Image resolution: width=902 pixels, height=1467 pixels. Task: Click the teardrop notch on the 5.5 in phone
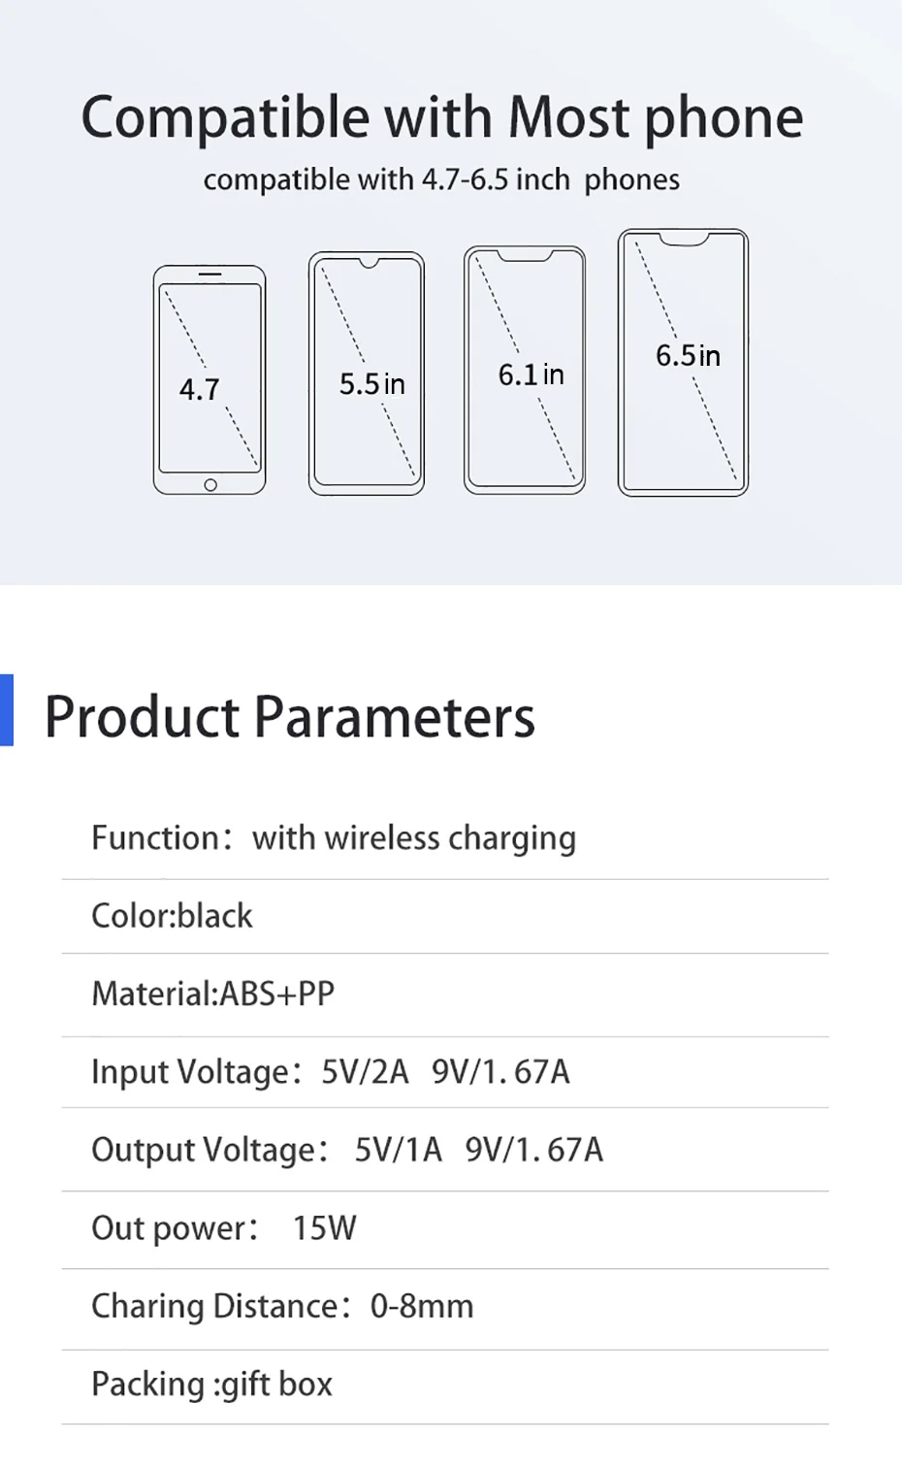pyautogui.click(x=369, y=262)
